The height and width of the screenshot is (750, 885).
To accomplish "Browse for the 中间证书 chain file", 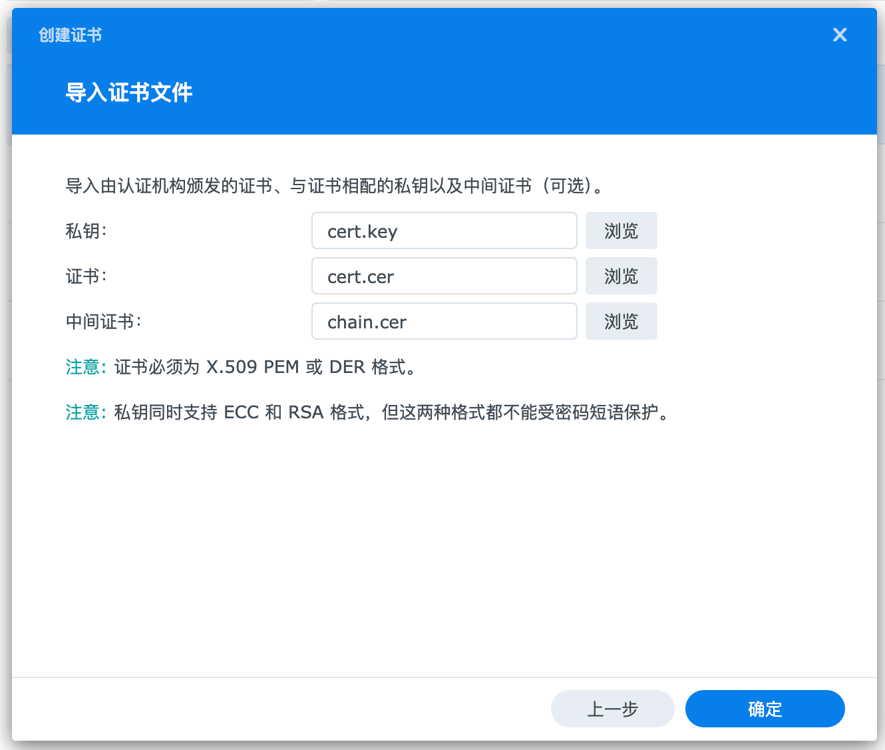I will [x=621, y=322].
